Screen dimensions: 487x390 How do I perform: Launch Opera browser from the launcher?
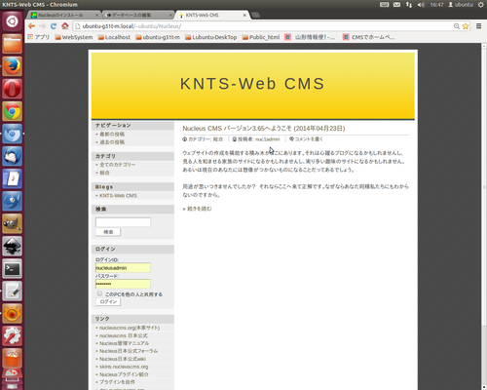coord(12,89)
